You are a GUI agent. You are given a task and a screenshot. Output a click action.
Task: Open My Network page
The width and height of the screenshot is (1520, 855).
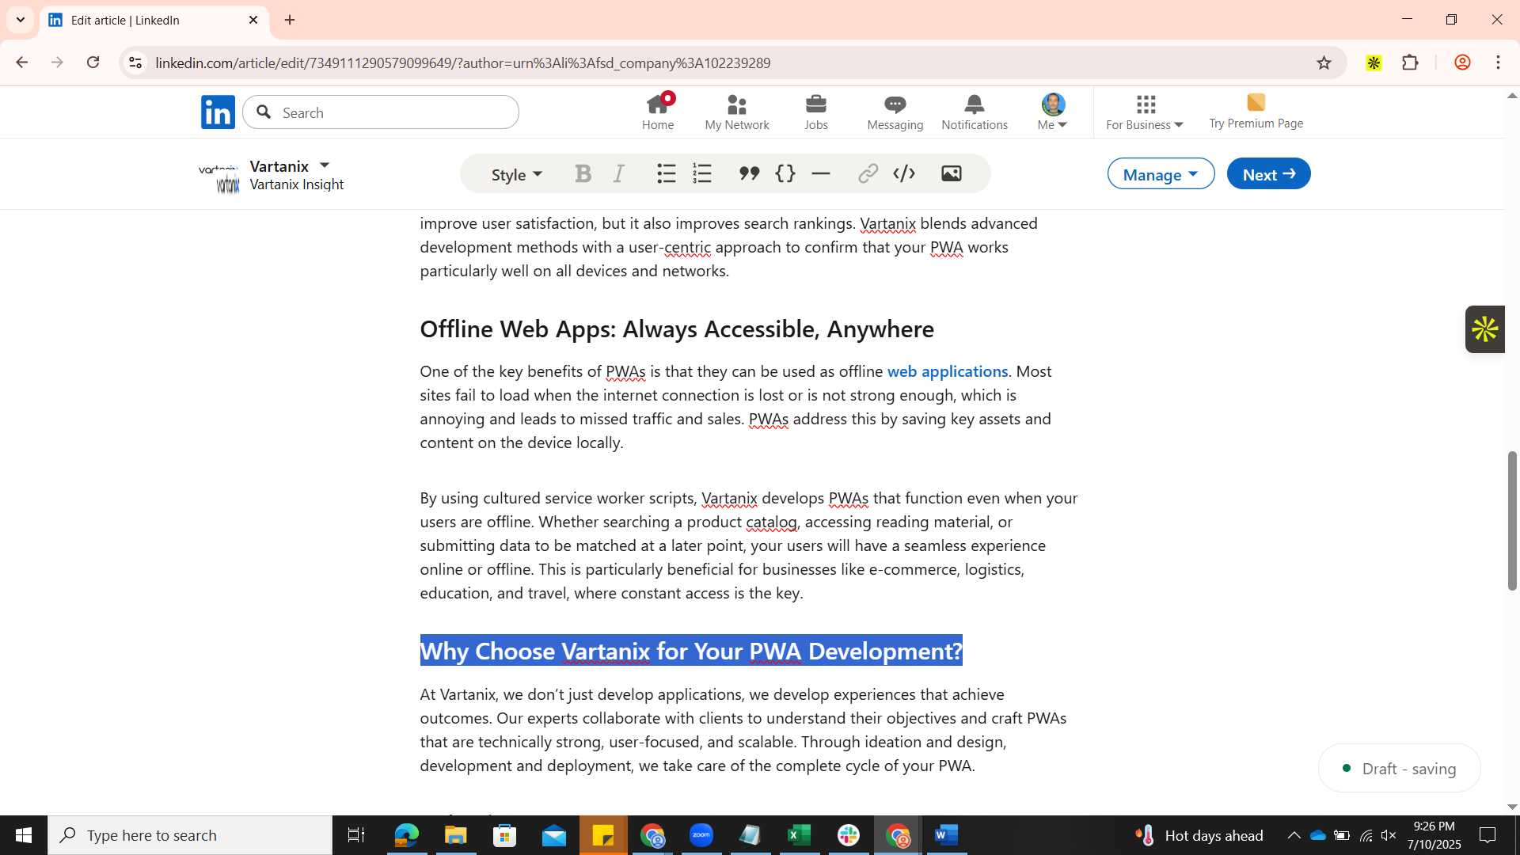(x=737, y=112)
